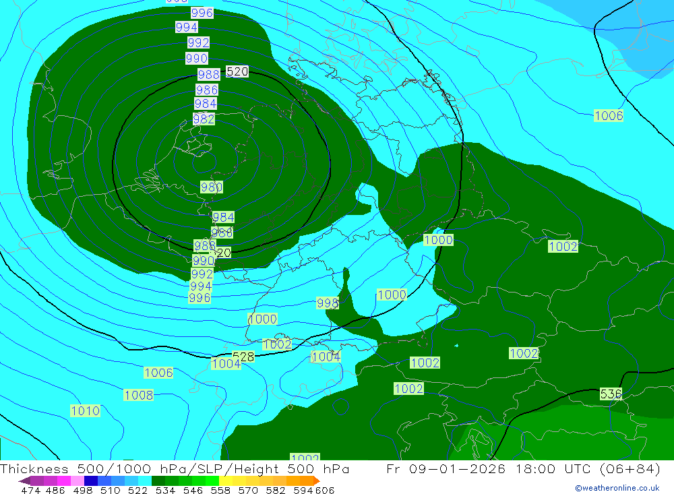Click the forecast time 'Fr 09-01-2026 18:00 UTC (06+84)'
The image size is (674, 494).
tap(523, 468)
